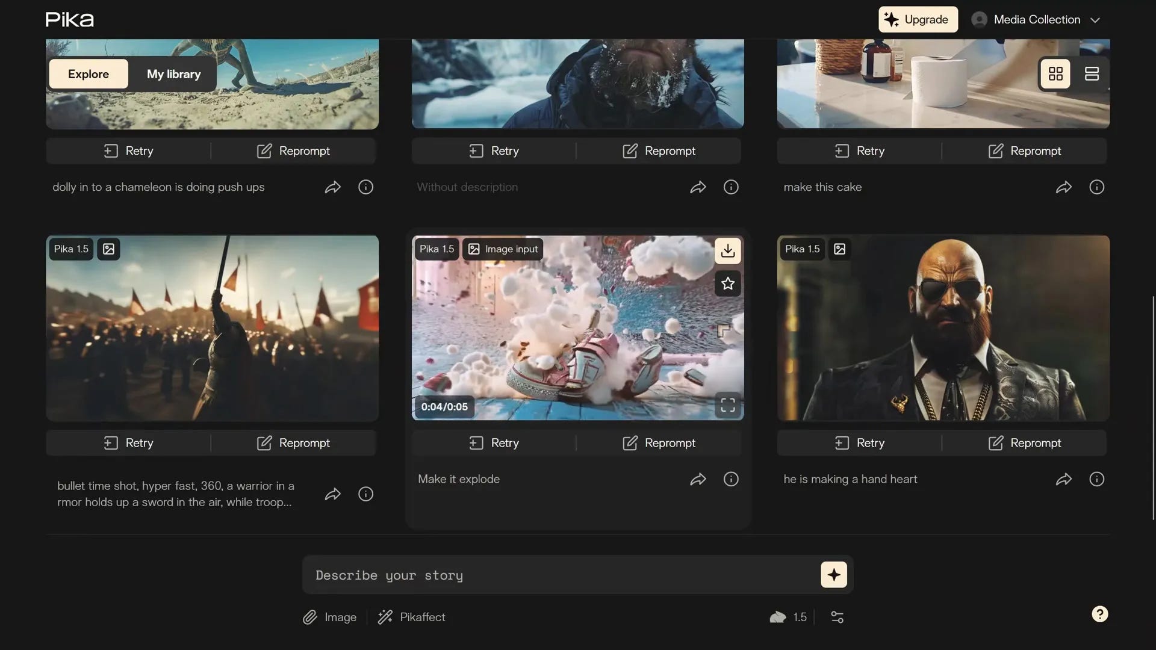Switch to list view layout
This screenshot has height=650, width=1156.
pyautogui.click(x=1092, y=73)
